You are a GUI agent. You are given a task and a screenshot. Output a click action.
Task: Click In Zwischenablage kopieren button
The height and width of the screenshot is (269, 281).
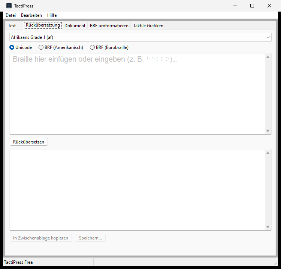(x=41, y=238)
